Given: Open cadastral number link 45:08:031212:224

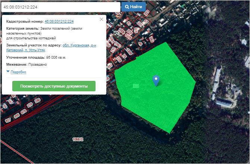Looking at the screenshot, I should (x=59, y=22).
